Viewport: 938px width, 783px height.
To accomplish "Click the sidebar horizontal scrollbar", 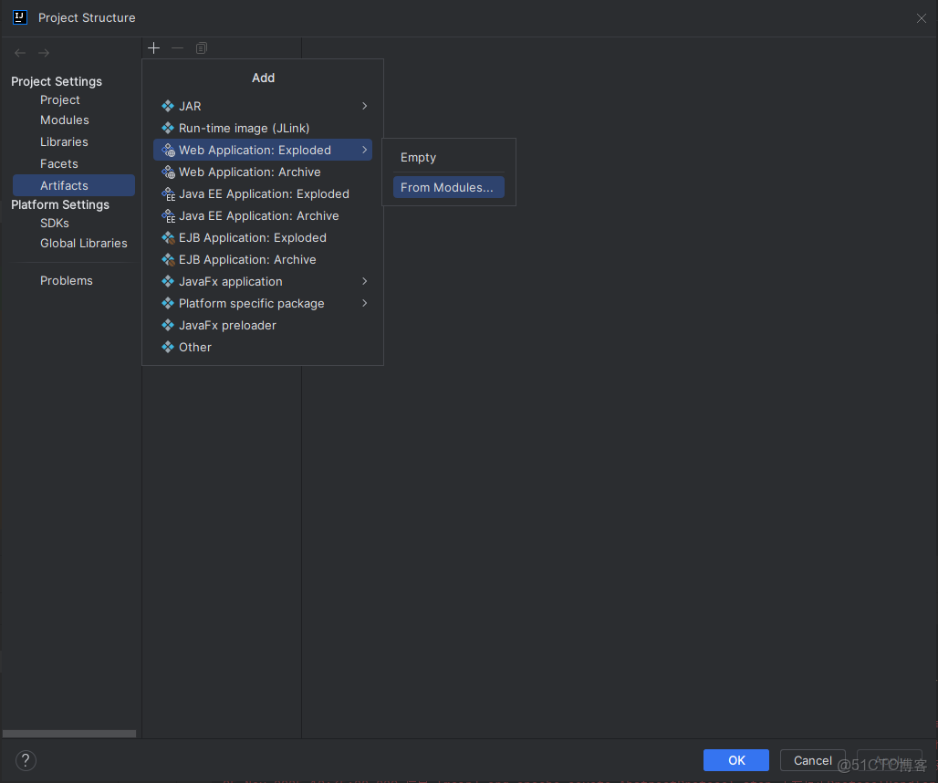I will click(x=69, y=734).
